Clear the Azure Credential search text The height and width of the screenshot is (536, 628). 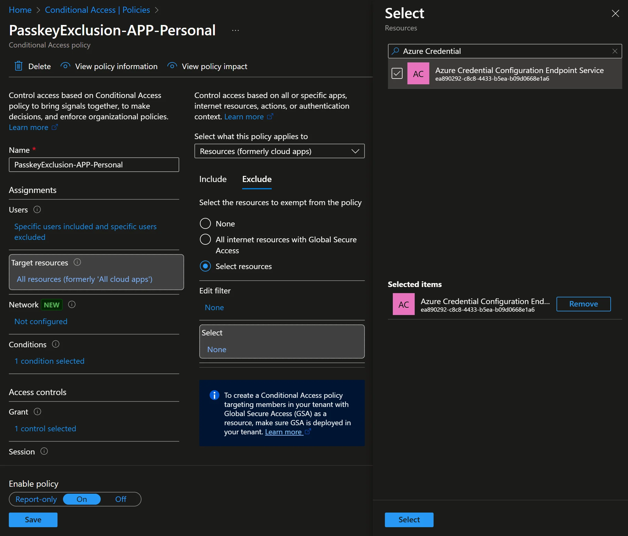615,51
